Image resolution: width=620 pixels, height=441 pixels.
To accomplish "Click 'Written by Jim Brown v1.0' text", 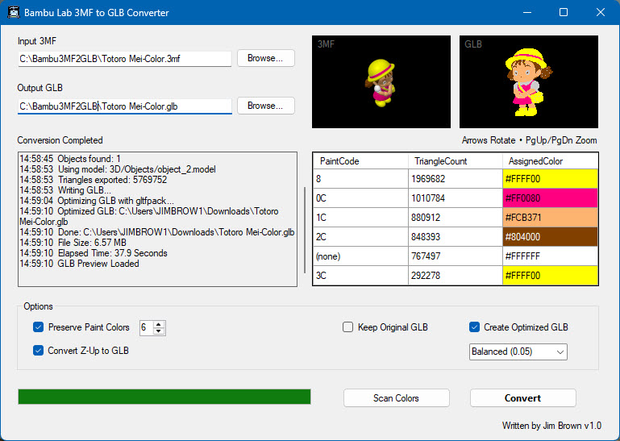I will pos(551,426).
